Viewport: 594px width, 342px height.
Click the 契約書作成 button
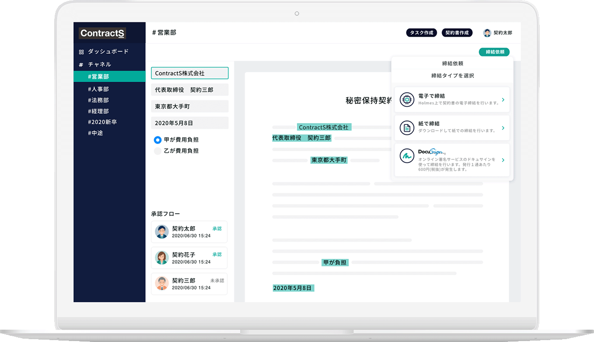tap(457, 32)
